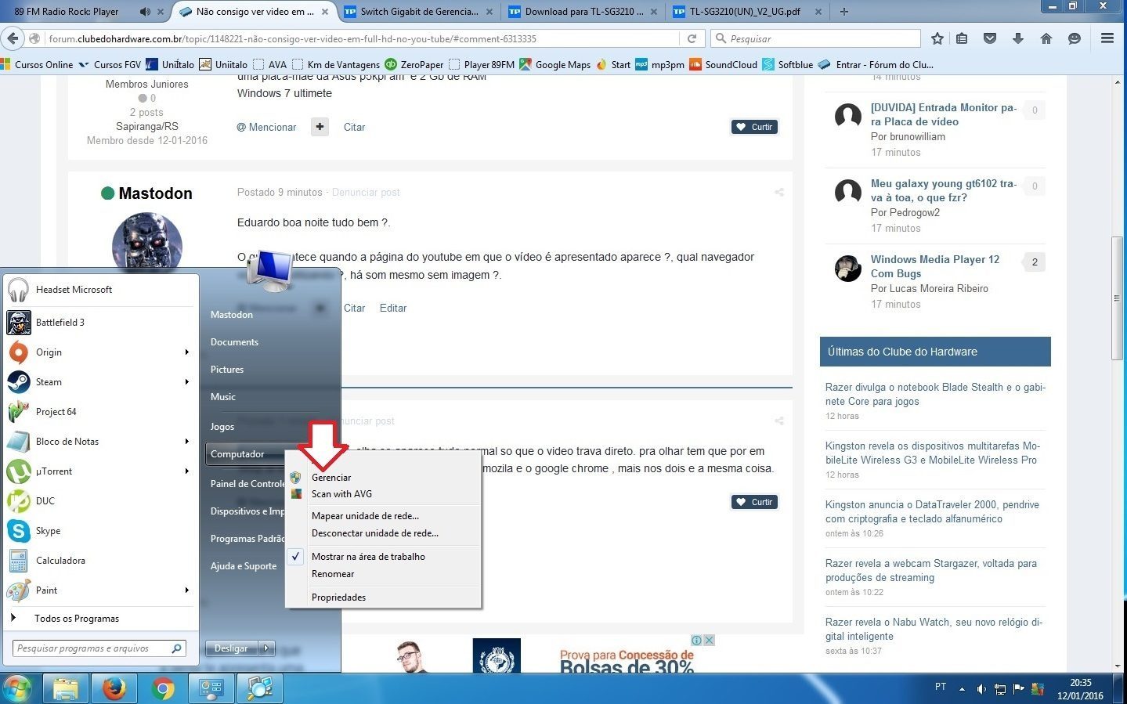Expand Steam jump list arrow
1127x704 pixels.
(187, 382)
